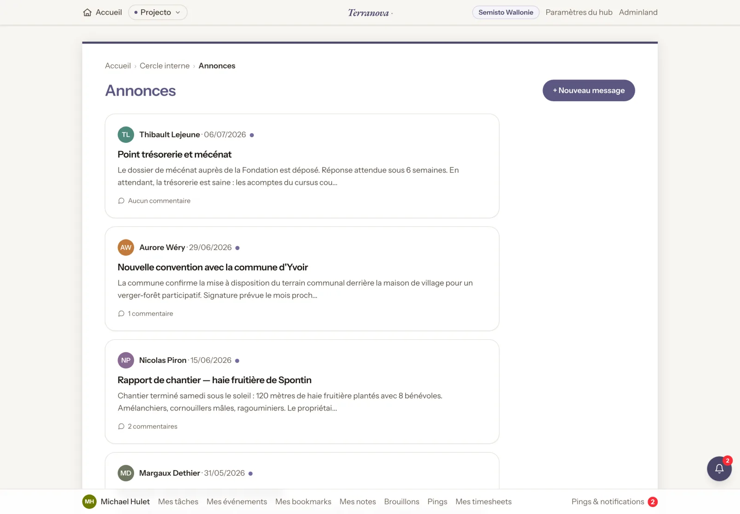The height and width of the screenshot is (514, 740).
Task: Open Michael Hulet profile menu
Action: click(x=125, y=502)
